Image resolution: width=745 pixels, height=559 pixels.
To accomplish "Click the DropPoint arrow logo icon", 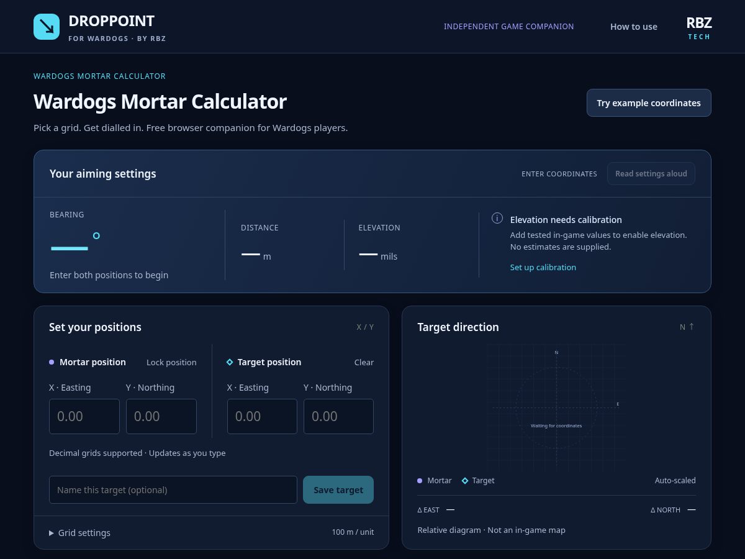I will pos(47,27).
